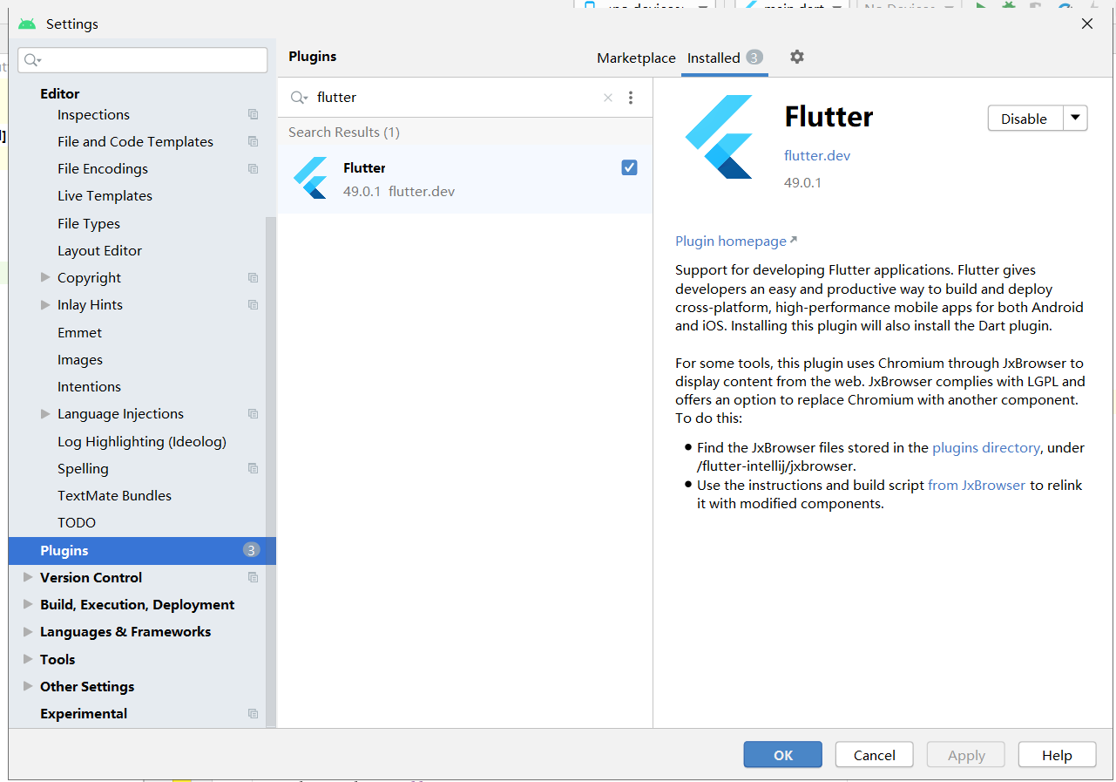The height and width of the screenshot is (782, 1116).
Task: Open the flutter.dev link under title
Action: 817,155
